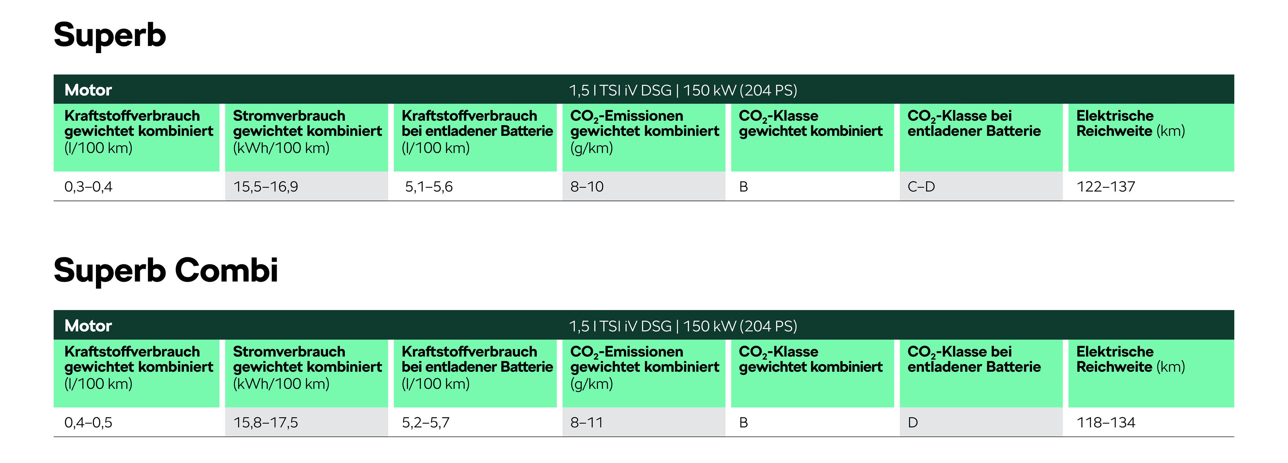This screenshot has width=1288, height=463.
Task: Select the engine text in the Superb table header
Action: 683,91
